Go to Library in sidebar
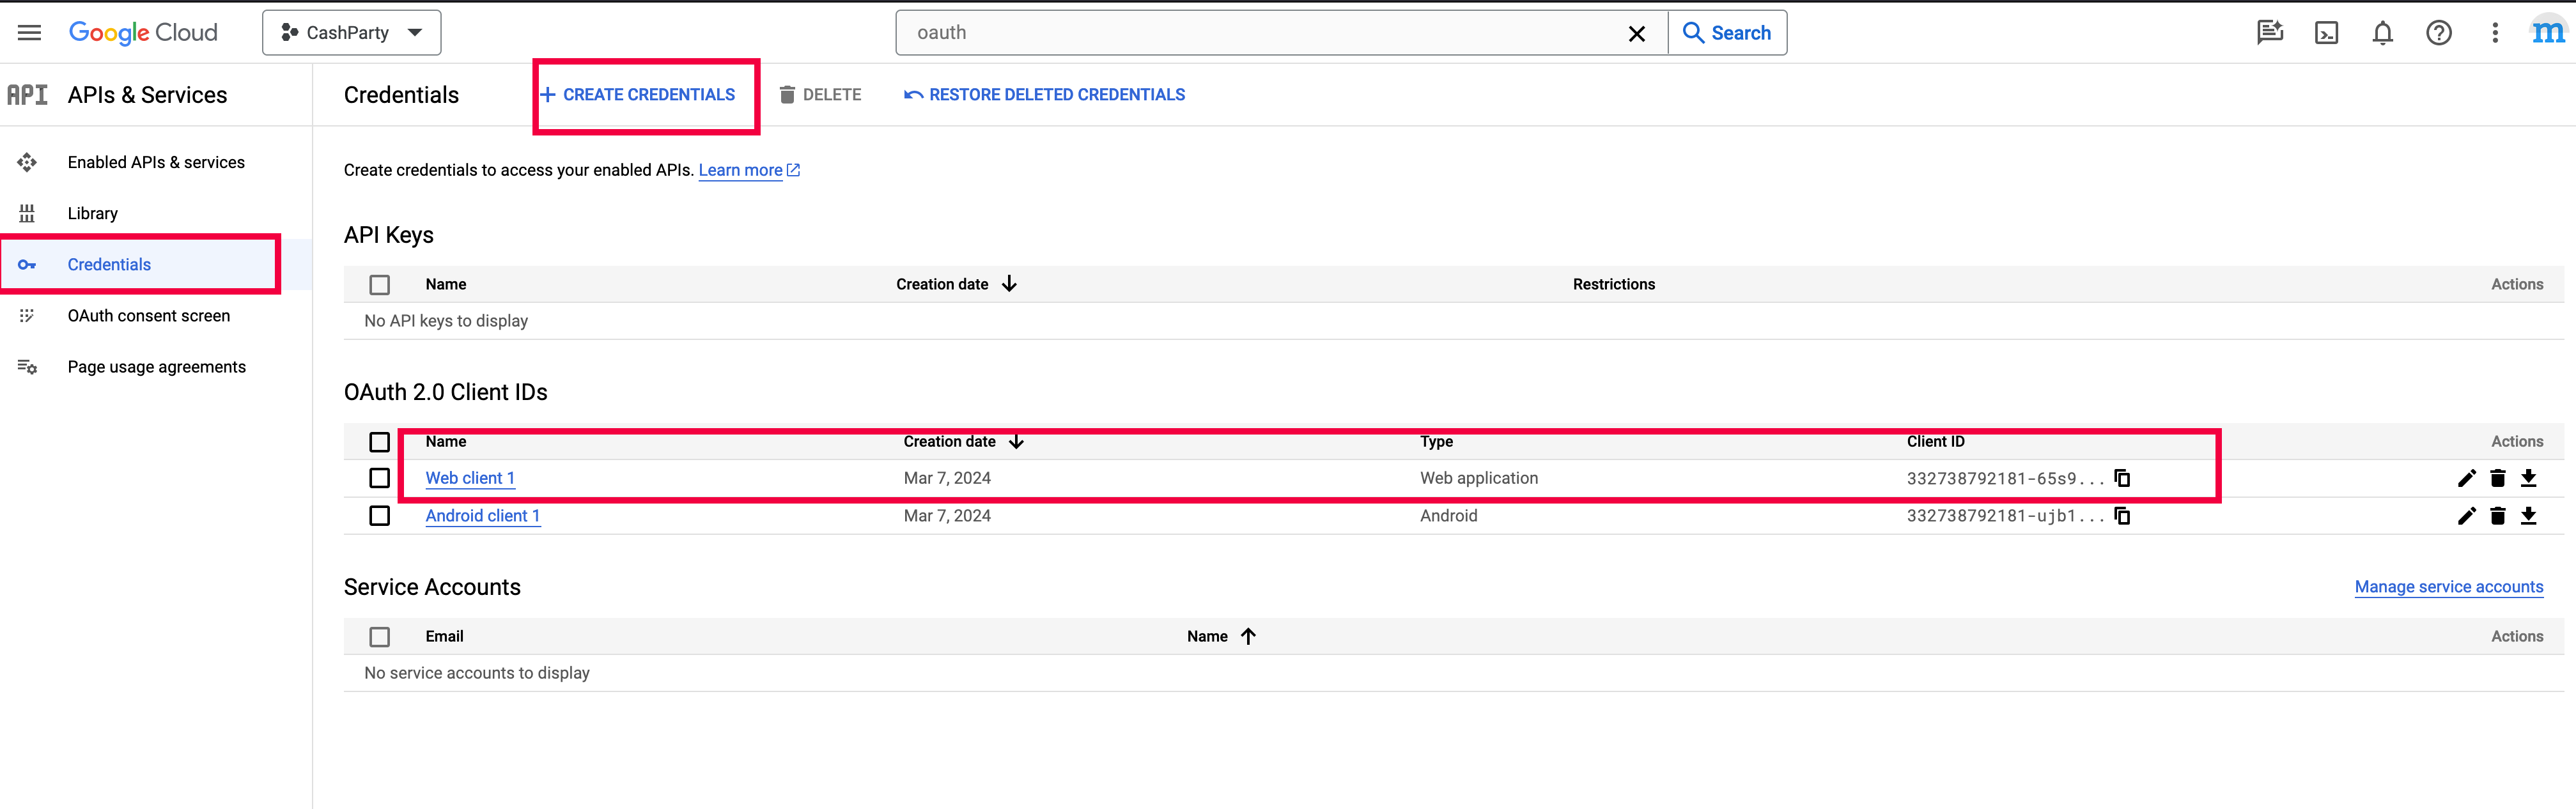This screenshot has width=2576, height=809. (x=92, y=213)
